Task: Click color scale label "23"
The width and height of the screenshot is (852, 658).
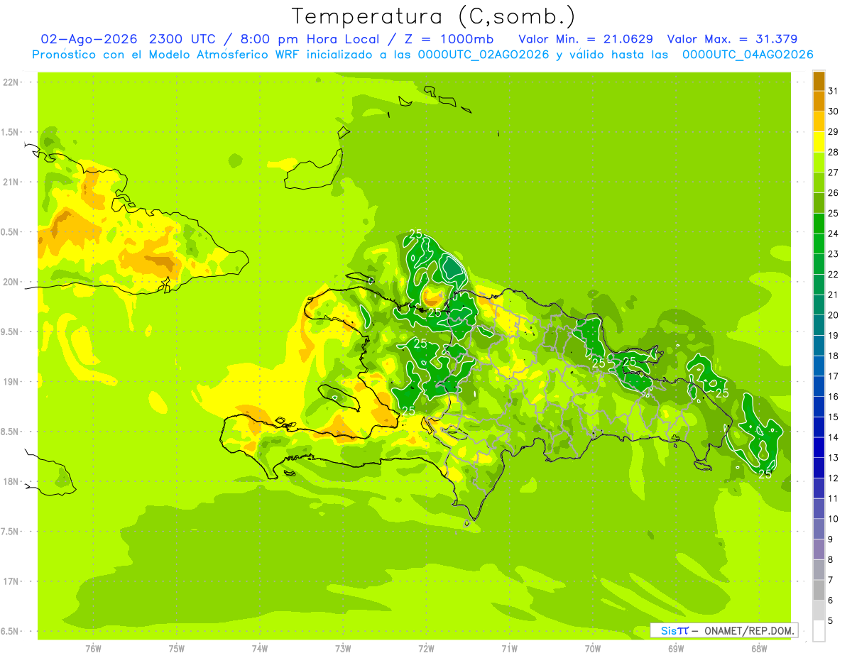Action: coord(833,254)
